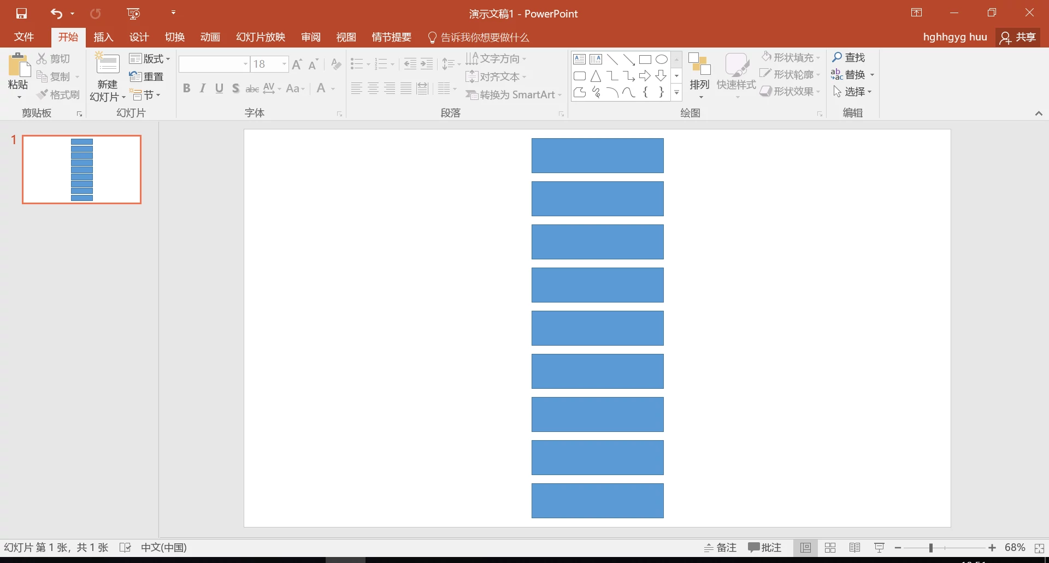Click the zoom slider handle
Viewport: 1049px width, 563px height.
click(930, 548)
